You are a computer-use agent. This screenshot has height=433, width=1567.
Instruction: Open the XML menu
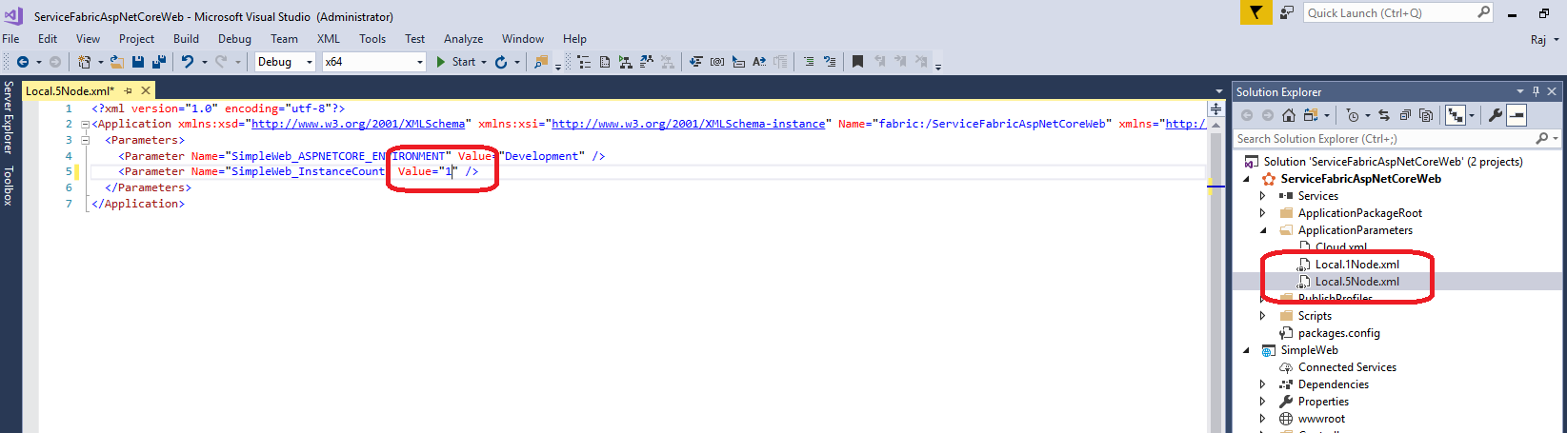click(329, 39)
